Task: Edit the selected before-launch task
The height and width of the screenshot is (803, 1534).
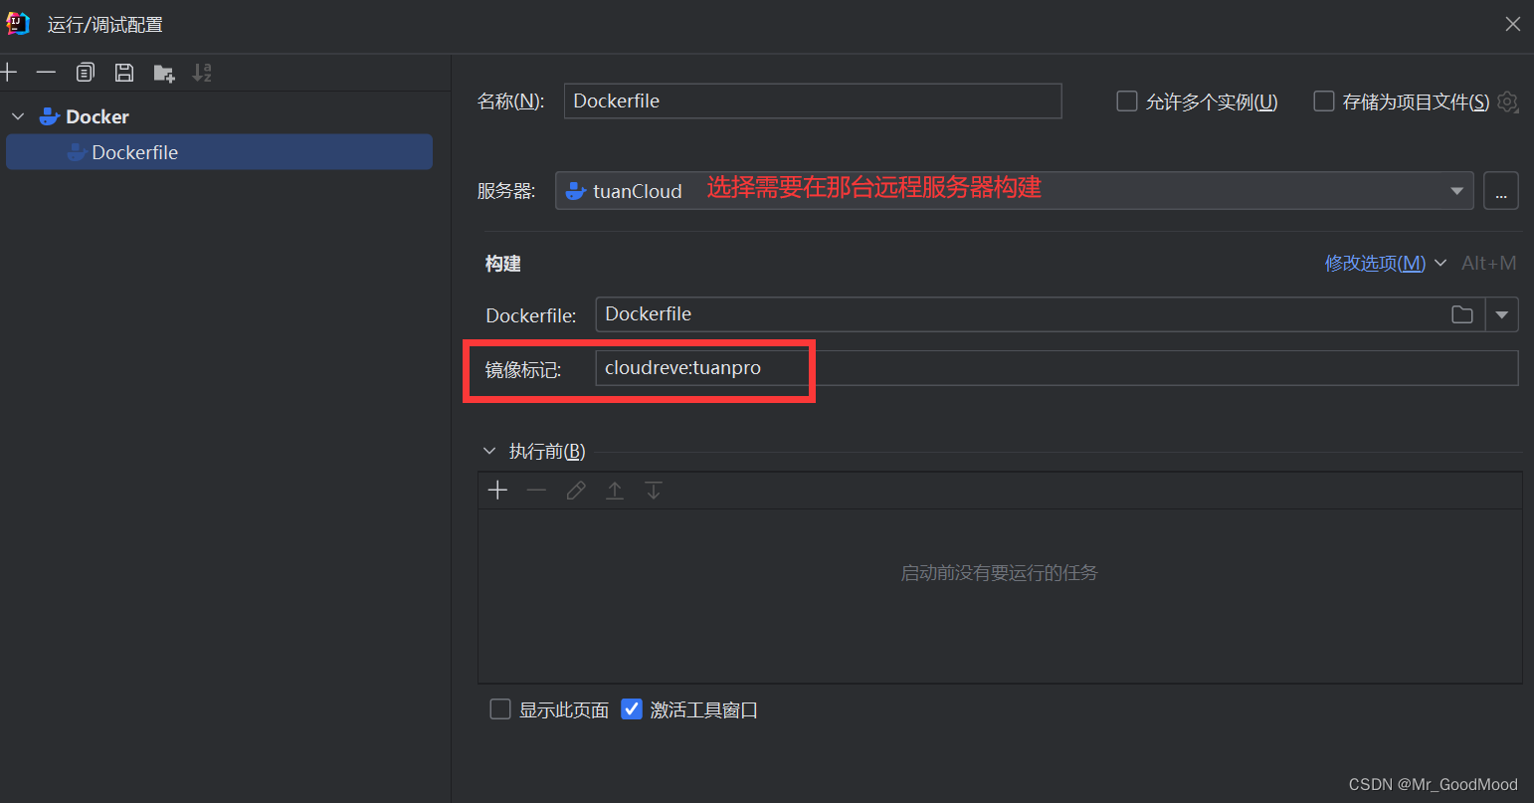Action: tap(576, 490)
